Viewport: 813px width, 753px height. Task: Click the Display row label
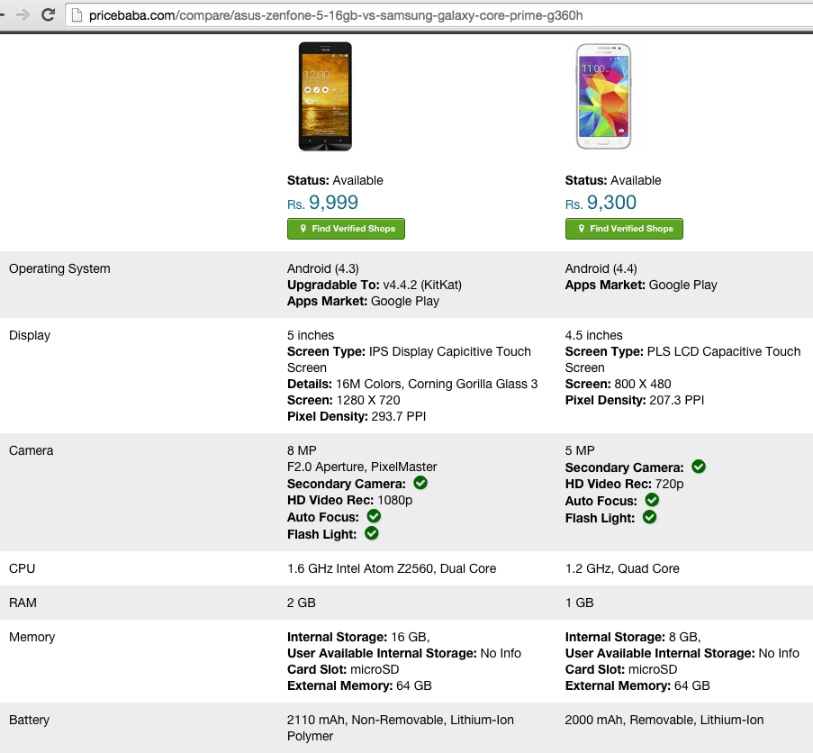tap(30, 335)
